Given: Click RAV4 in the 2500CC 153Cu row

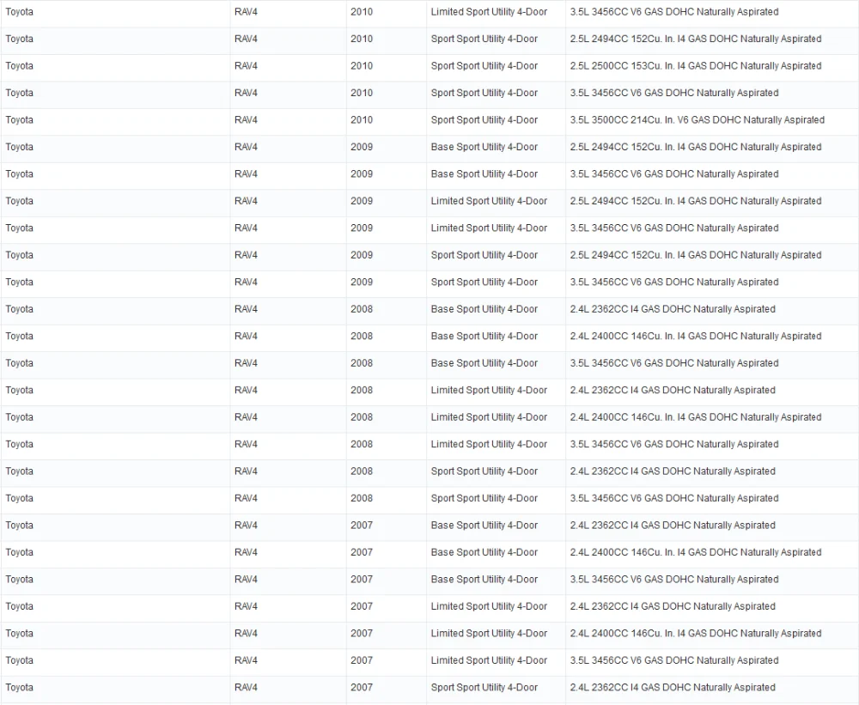Looking at the screenshot, I should click(246, 66).
